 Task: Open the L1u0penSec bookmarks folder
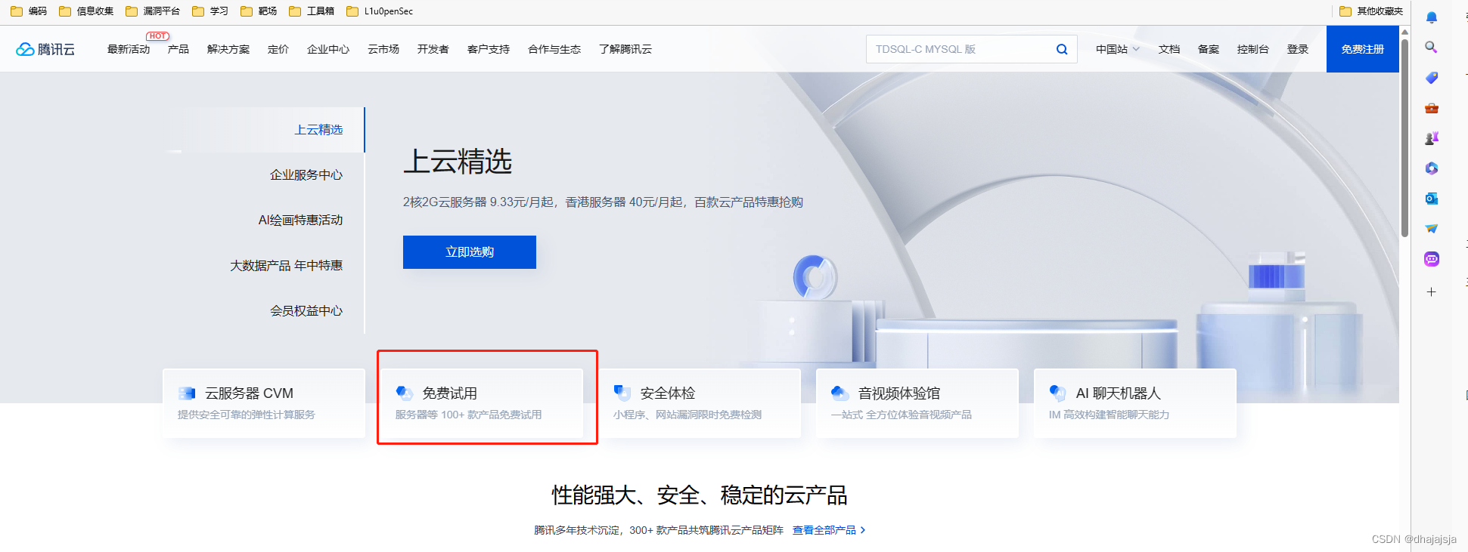click(x=380, y=11)
